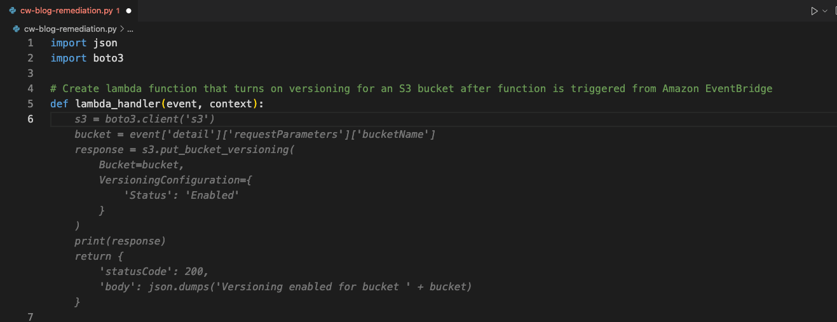Click line number 1 in the gutter
Image resolution: width=837 pixels, height=322 pixels.
[x=31, y=43]
